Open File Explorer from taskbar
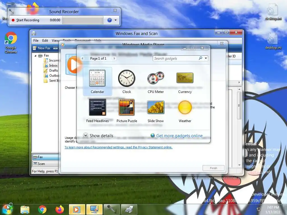Viewport: 287px width, 215px height. click(x=25, y=209)
